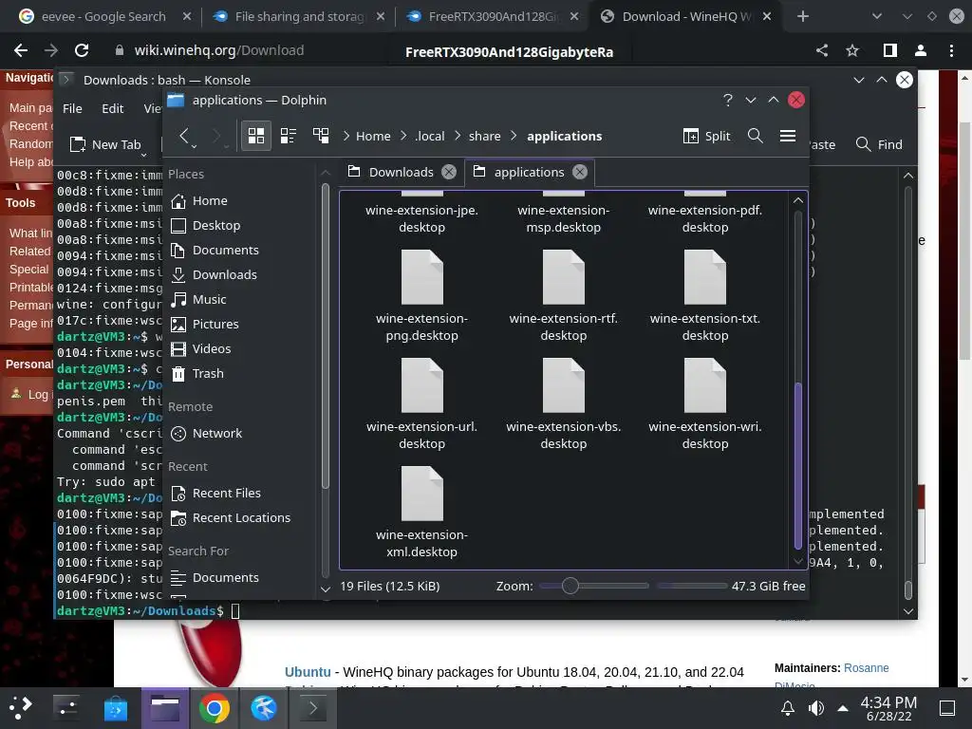
Task: Open the volume control in system tray
Action: coord(816,708)
